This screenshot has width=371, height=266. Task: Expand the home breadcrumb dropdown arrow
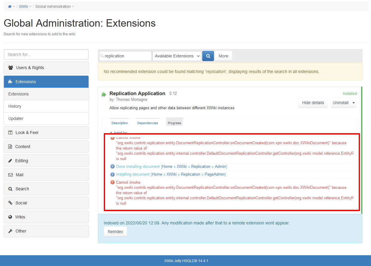pos(14,7)
